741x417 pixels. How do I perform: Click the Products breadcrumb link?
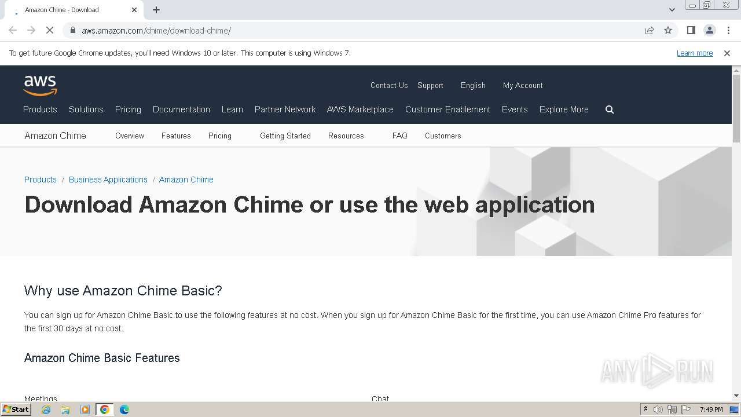(x=41, y=180)
